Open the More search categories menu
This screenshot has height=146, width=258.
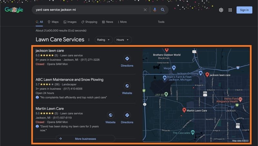[122, 22]
